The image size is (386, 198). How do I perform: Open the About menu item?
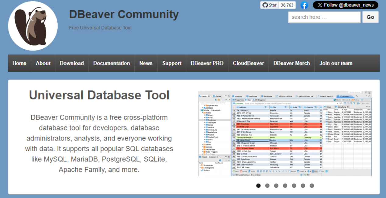coord(43,63)
